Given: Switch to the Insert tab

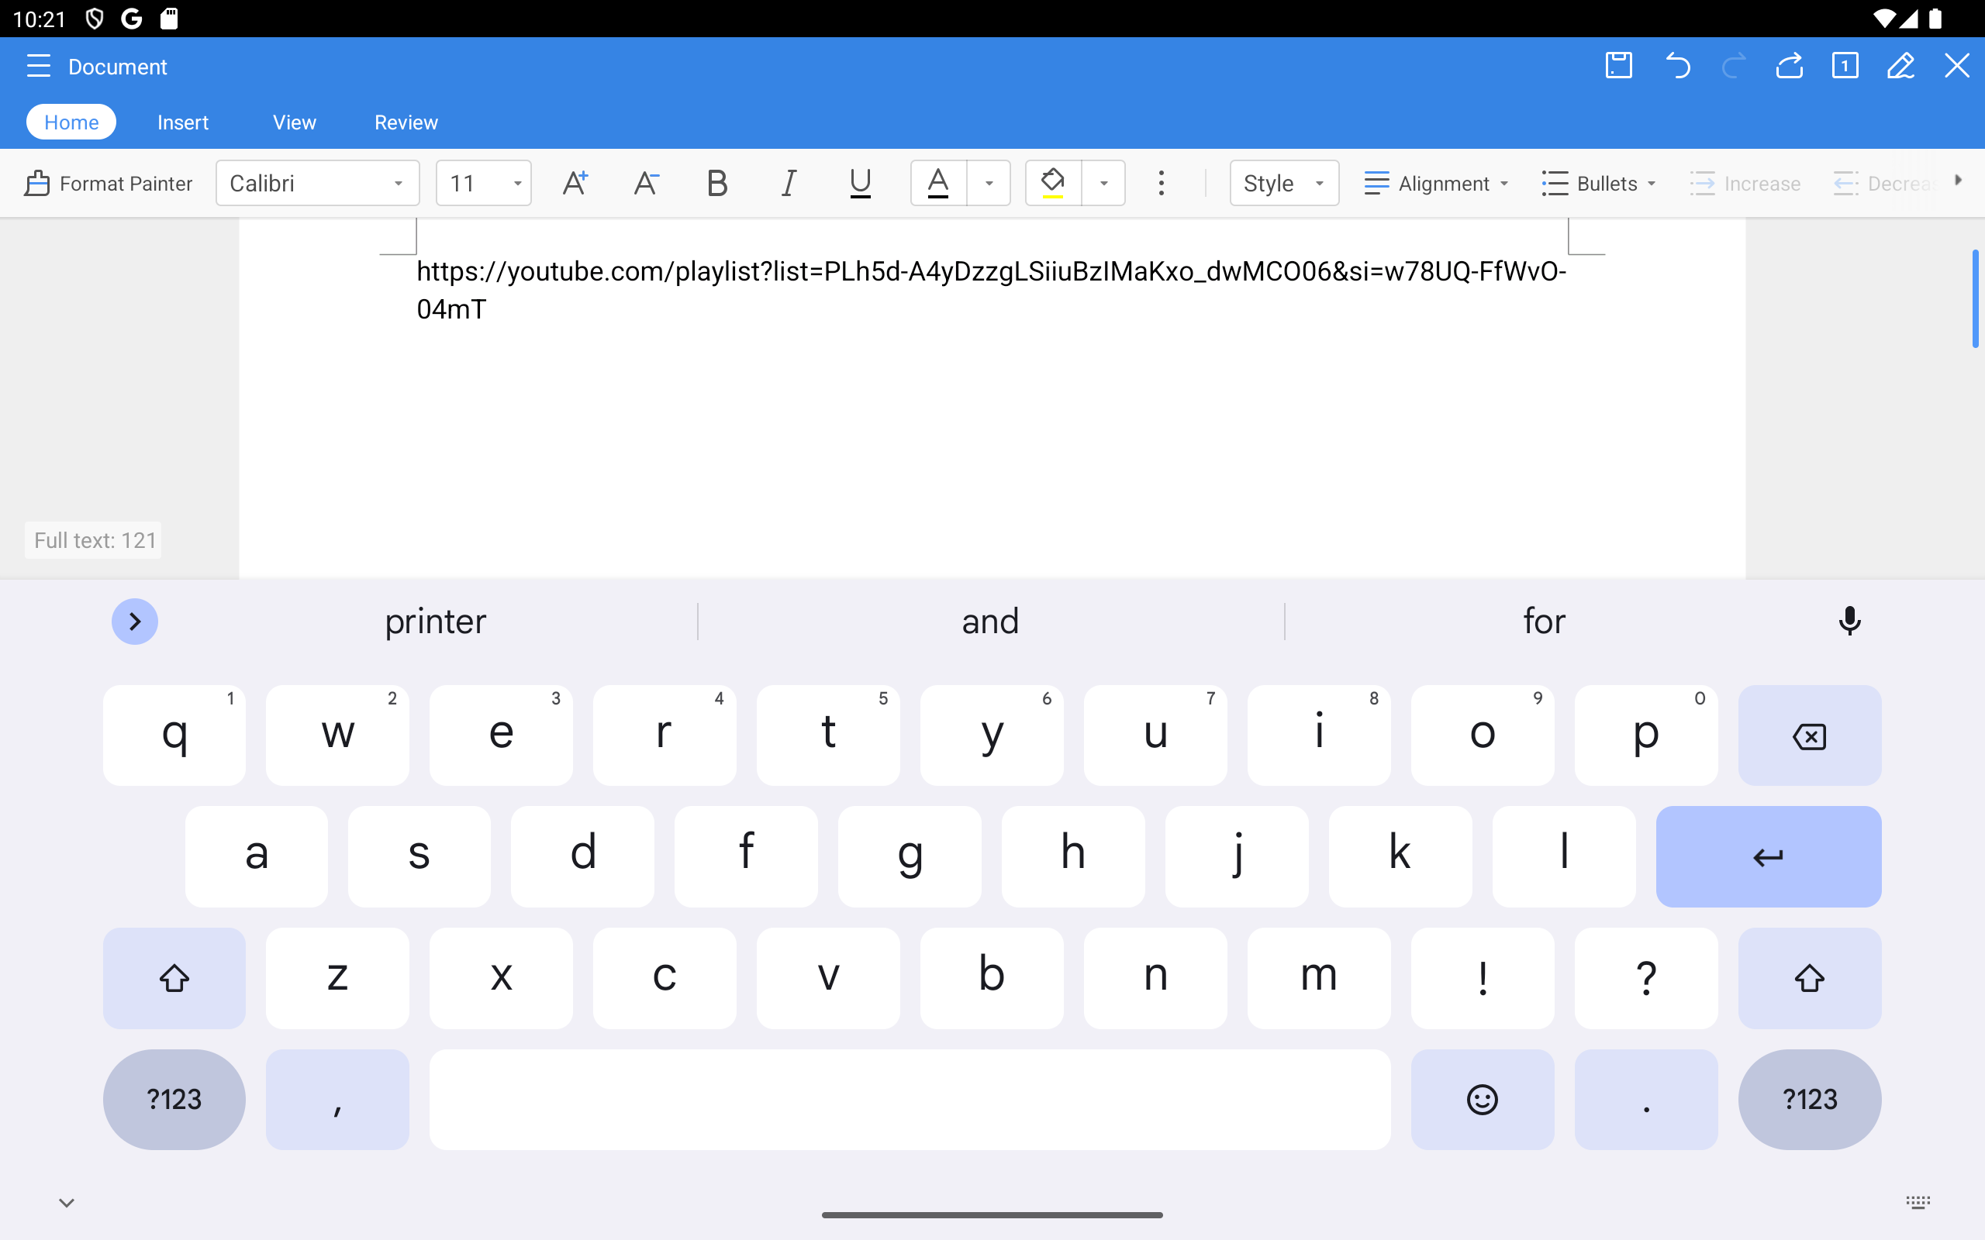Looking at the screenshot, I should (x=182, y=122).
